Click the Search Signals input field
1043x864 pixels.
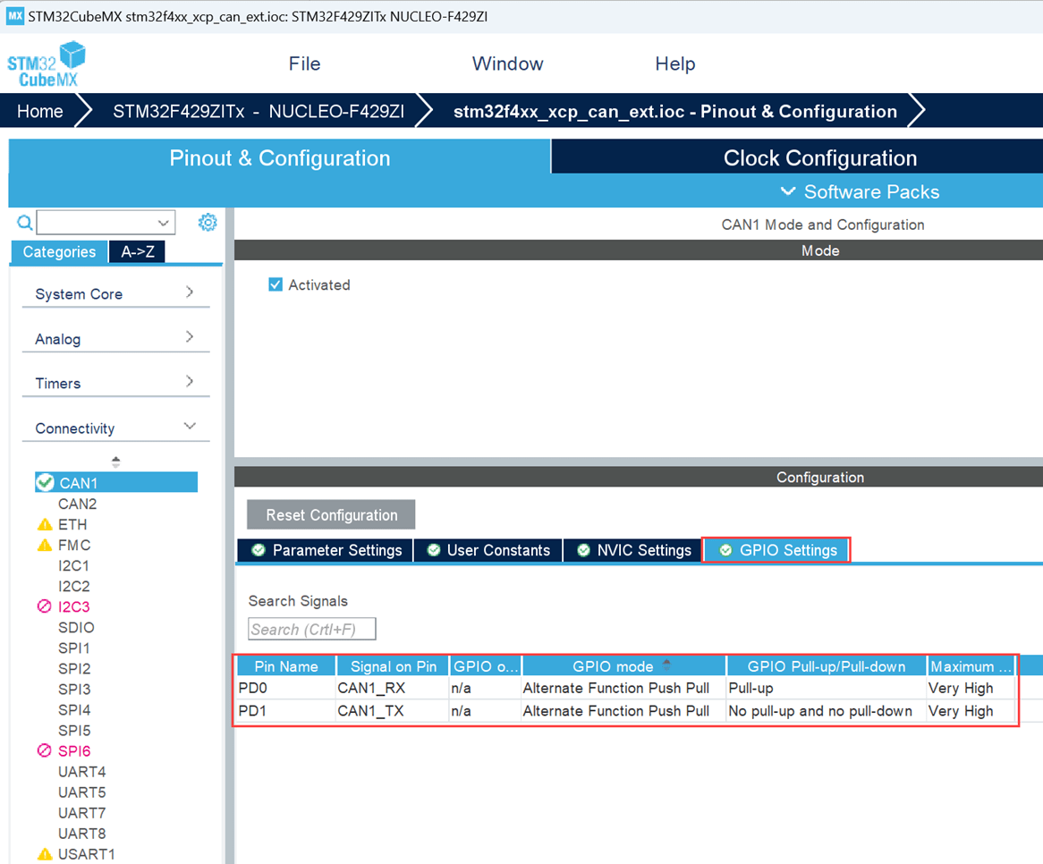tap(311, 630)
